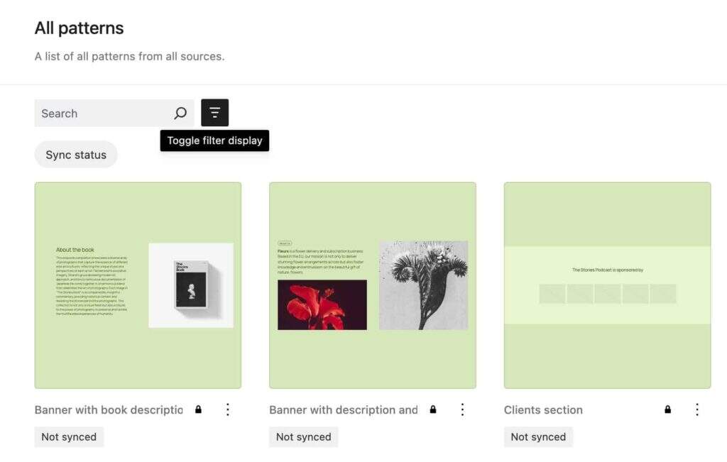Click the Banner with description and title
Viewport: 727px width, 462px height.
pos(344,409)
